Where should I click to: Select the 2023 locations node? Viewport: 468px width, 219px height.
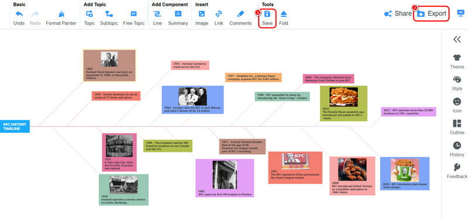[408, 112]
